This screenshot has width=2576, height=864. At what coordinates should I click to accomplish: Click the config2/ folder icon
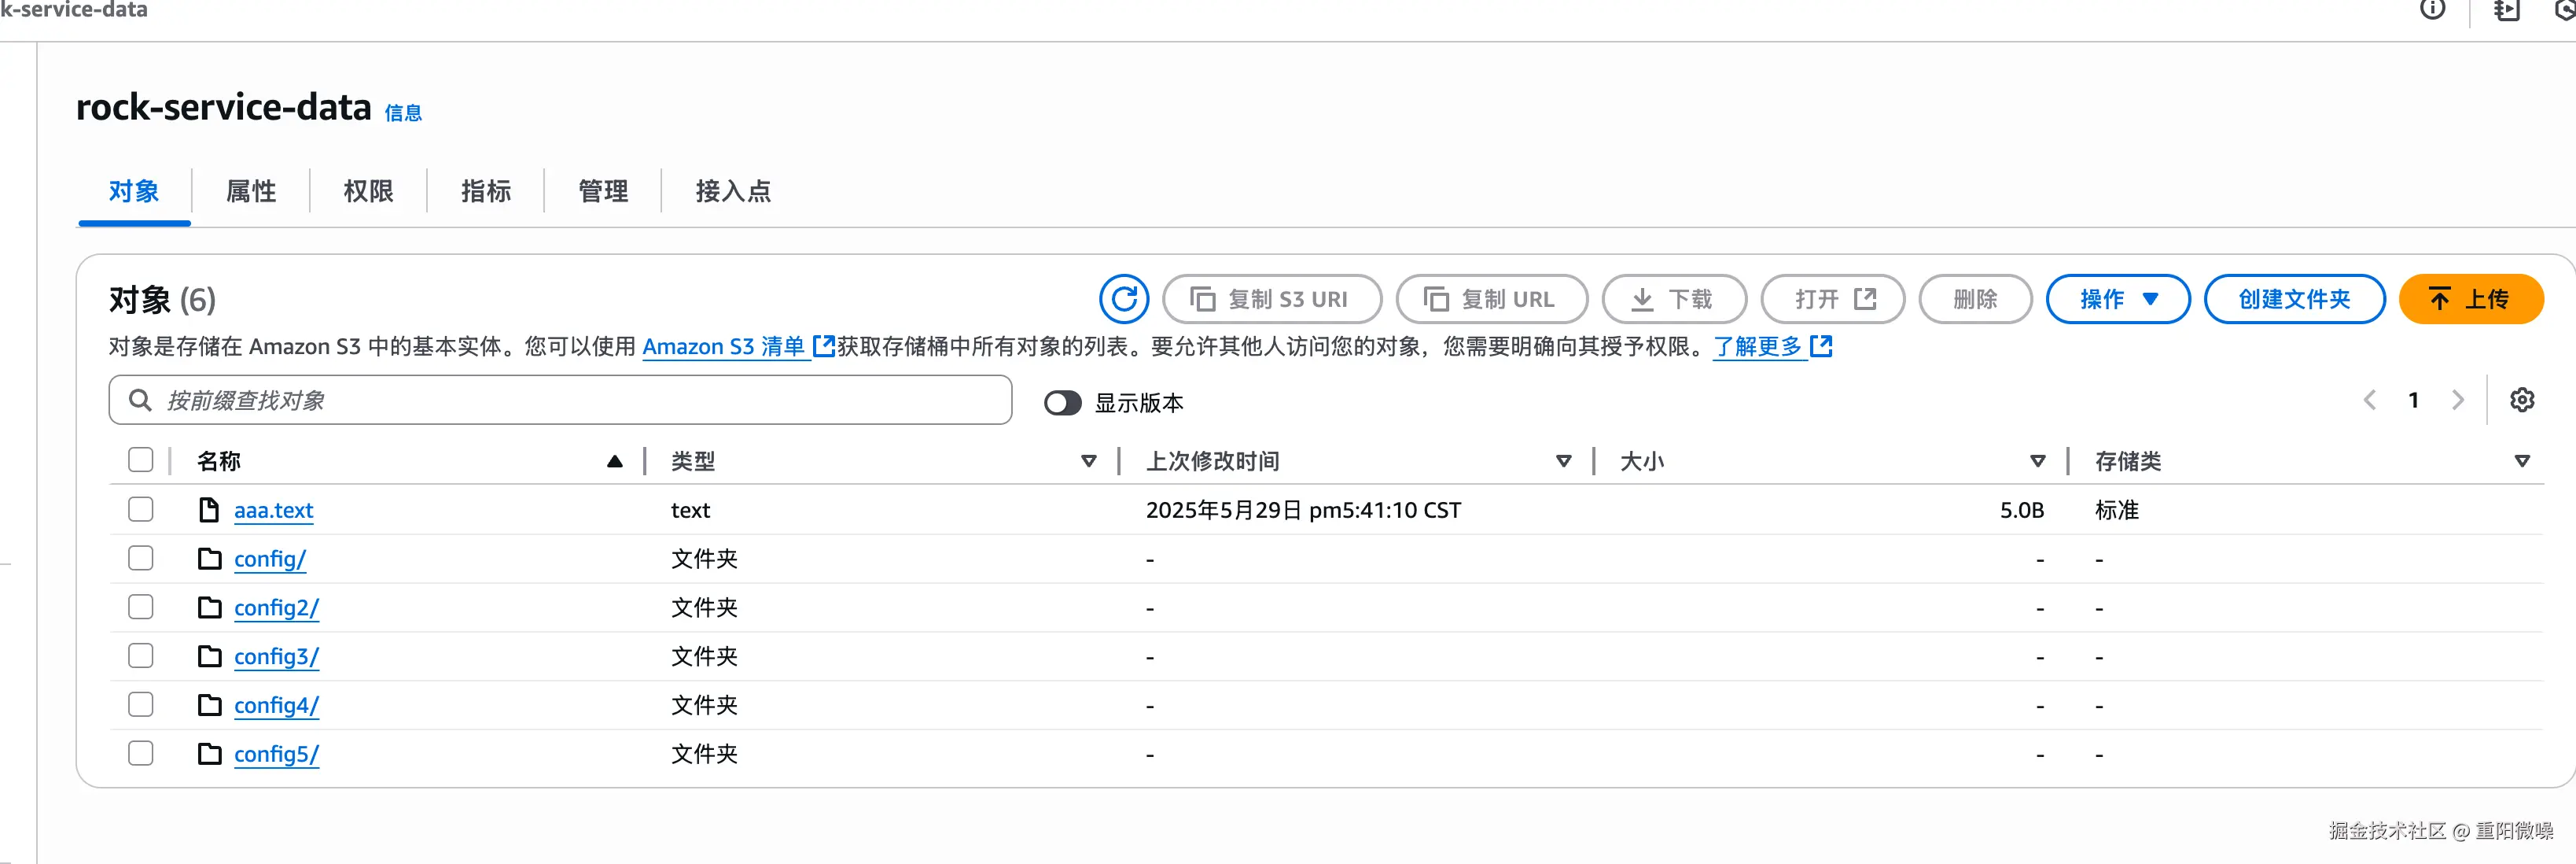(x=210, y=607)
